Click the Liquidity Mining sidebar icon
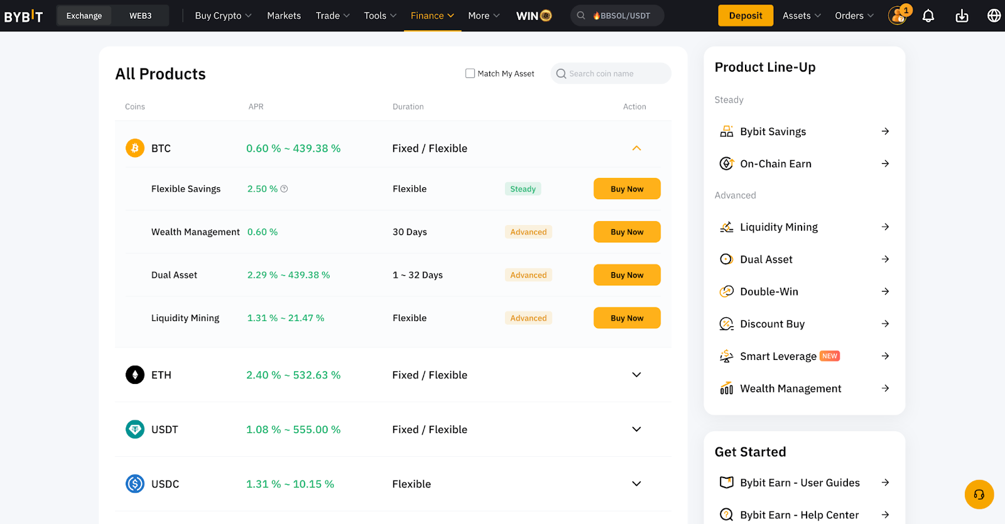The width and height of the screenshot is (1005, 524). click(727, 227)
